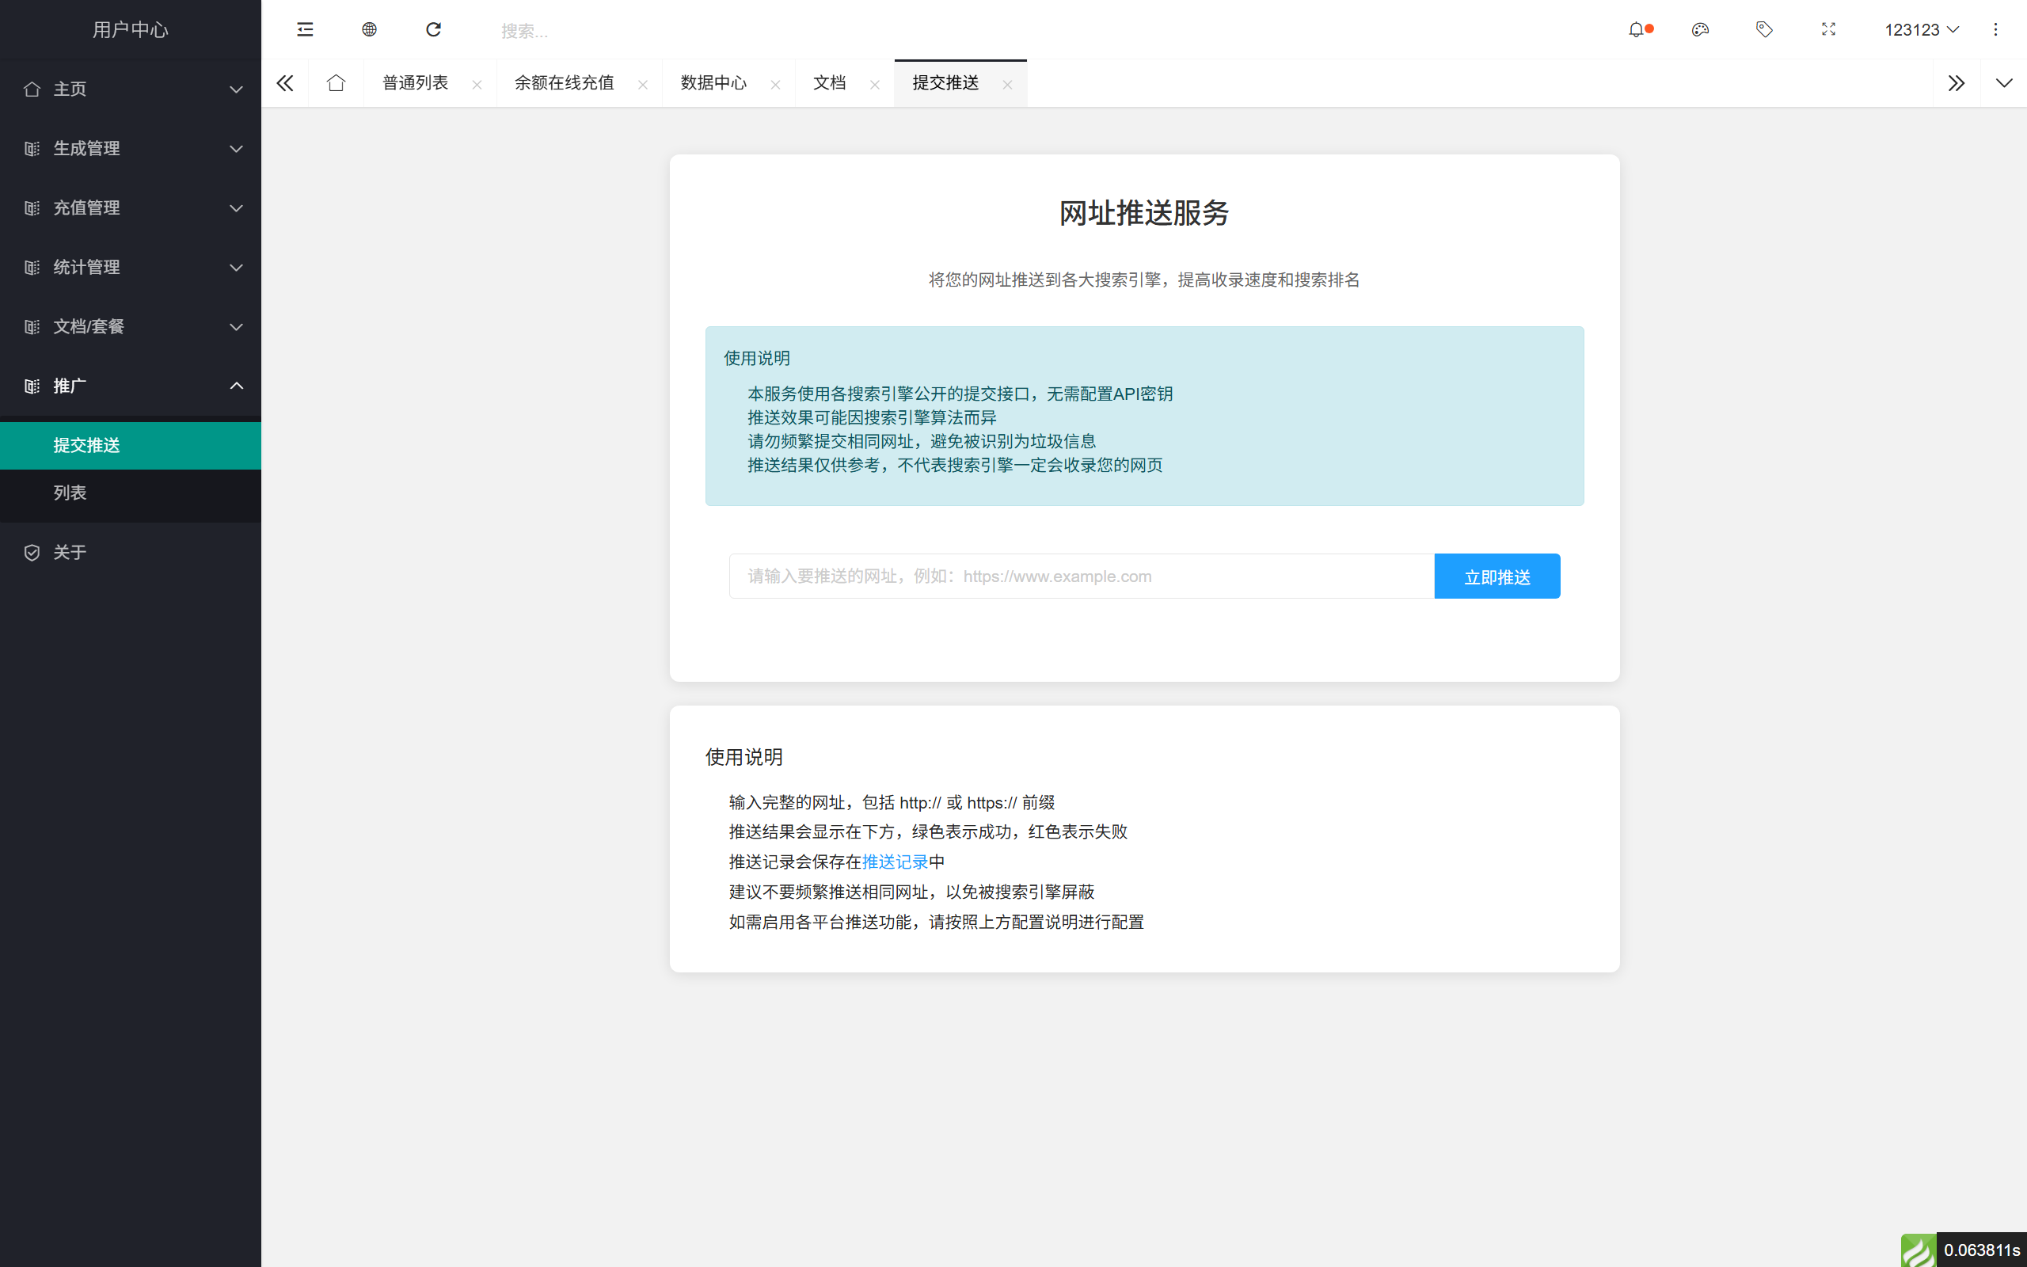
Task: Click the tag icon in the top toolbar
Action: (1764, 29)
